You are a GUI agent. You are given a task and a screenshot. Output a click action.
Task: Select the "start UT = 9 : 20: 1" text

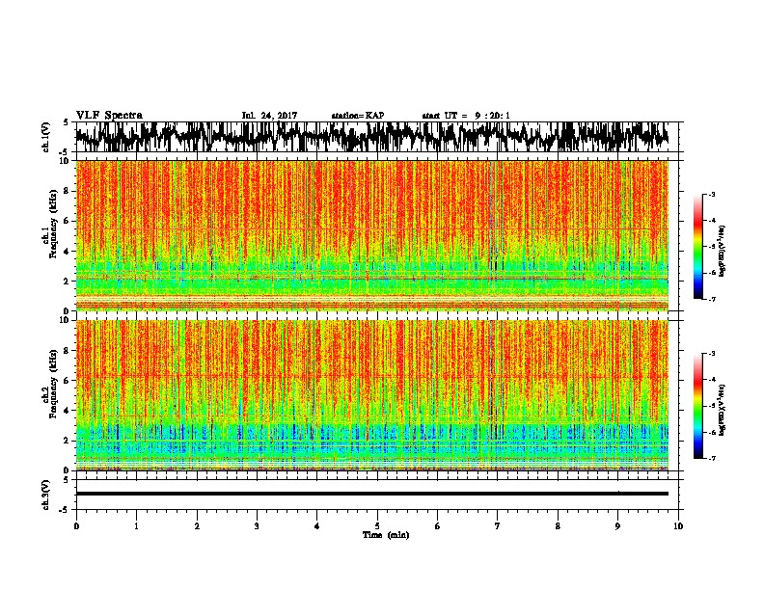point(466,116)
